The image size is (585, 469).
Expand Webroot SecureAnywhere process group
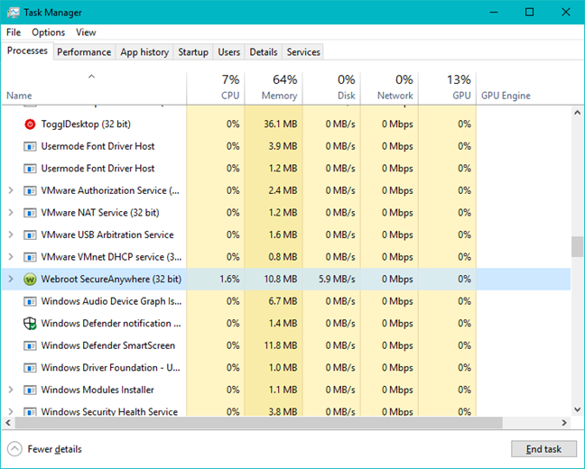11,279
